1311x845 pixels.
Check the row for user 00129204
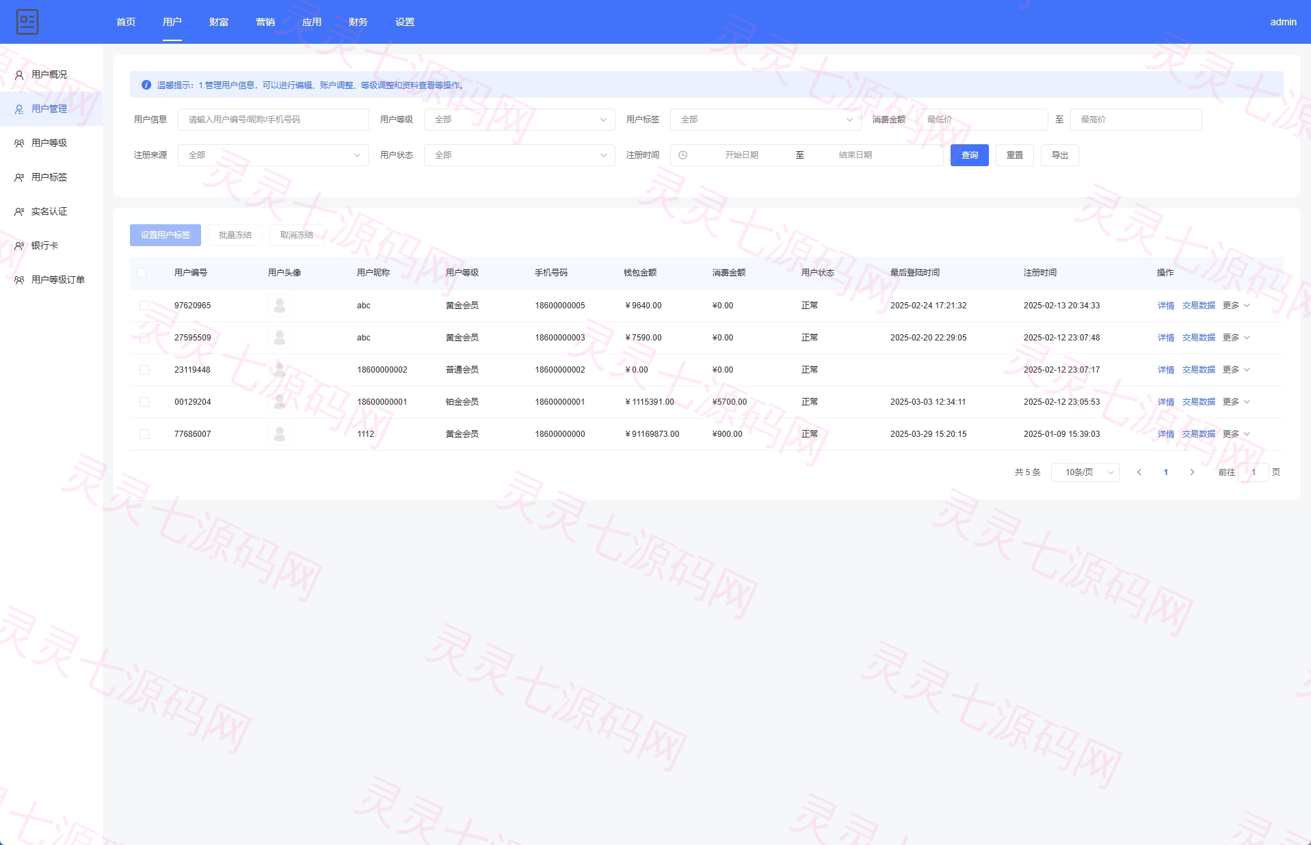(144, 402)
